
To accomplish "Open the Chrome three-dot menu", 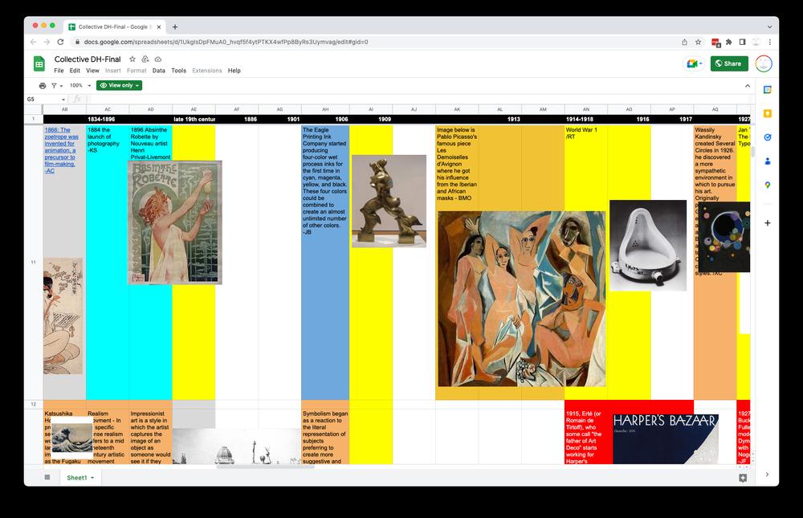I will pyautogui.click(x=770, y=42).
